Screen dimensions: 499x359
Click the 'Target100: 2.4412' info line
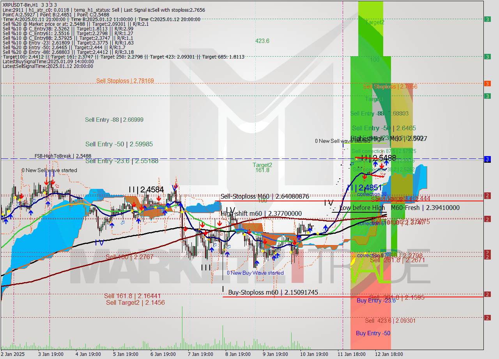point(124,57)
